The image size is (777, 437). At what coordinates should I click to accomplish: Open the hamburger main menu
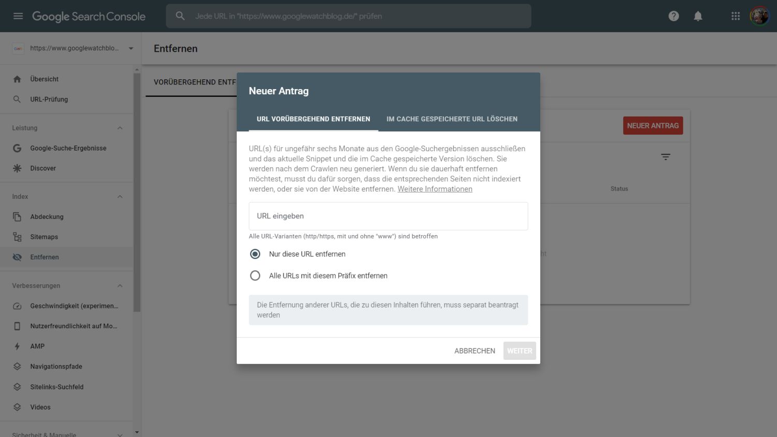18,16
